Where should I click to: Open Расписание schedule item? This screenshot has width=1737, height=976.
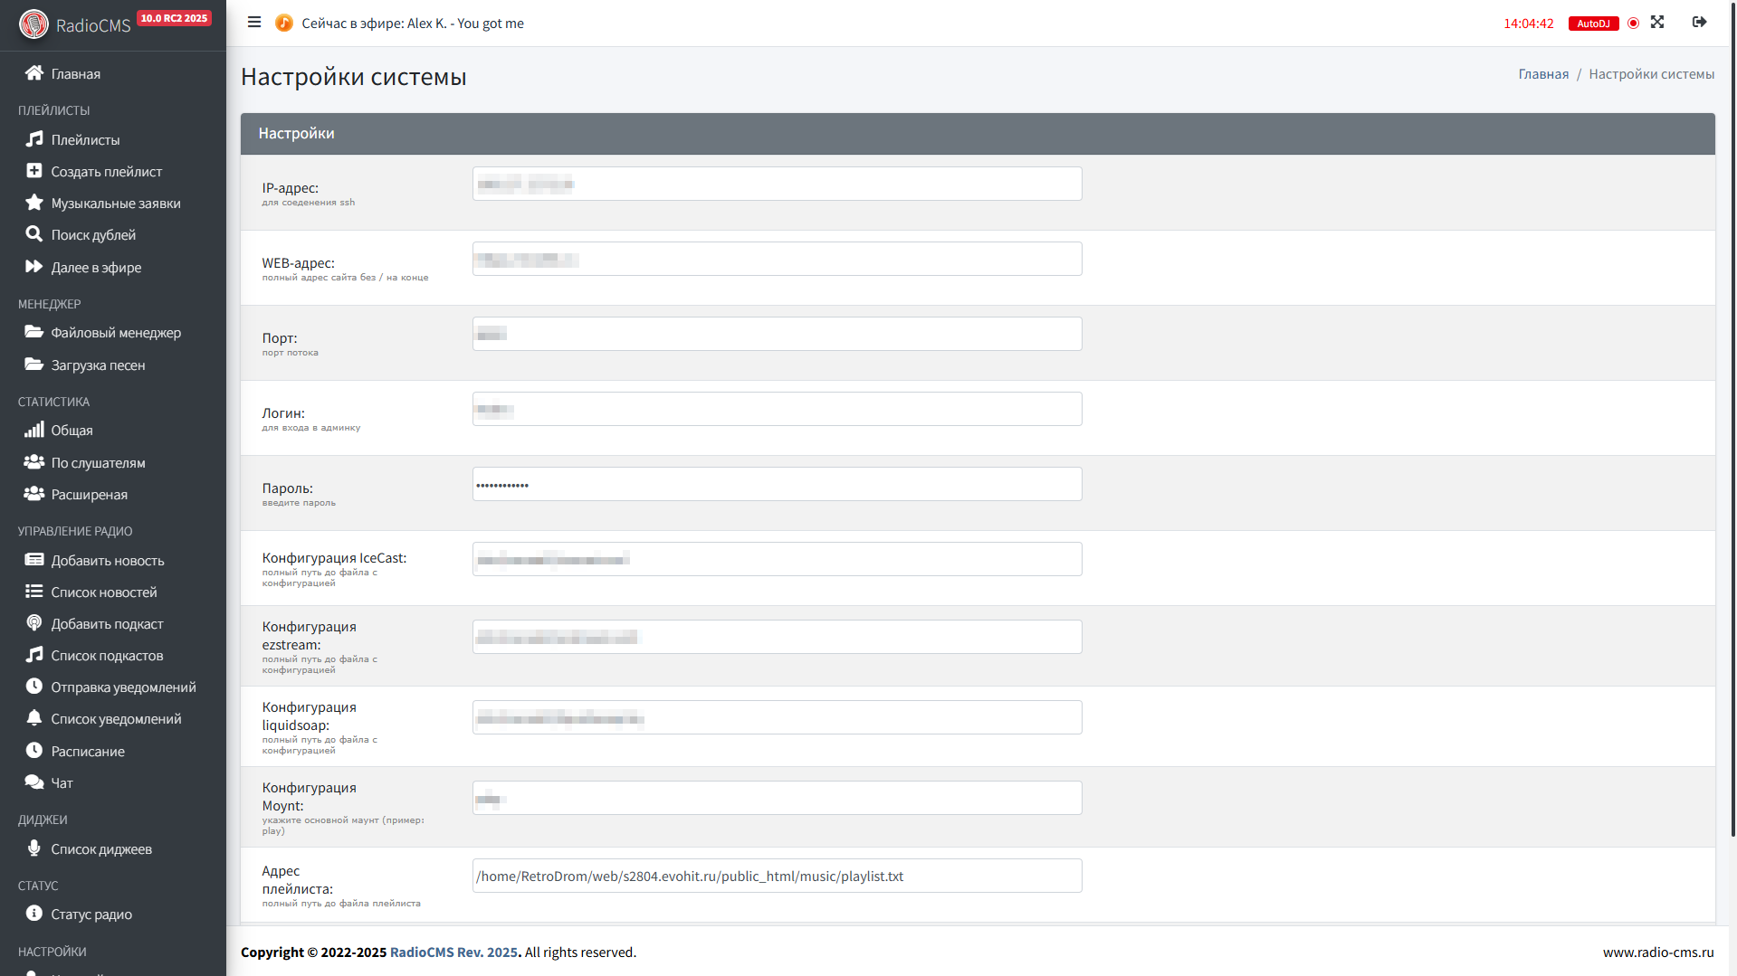tap(88, 752)
